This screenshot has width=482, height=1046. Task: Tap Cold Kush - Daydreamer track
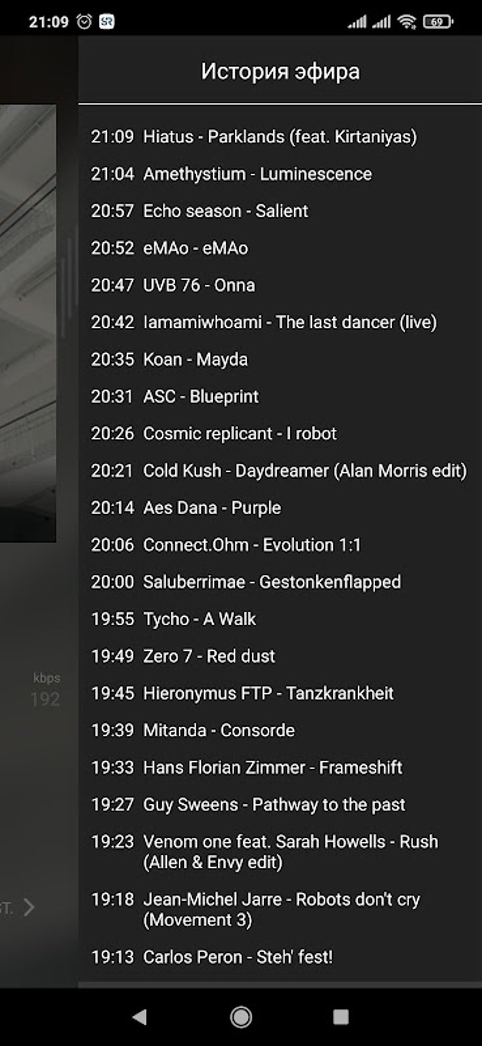tap(304, 471)
